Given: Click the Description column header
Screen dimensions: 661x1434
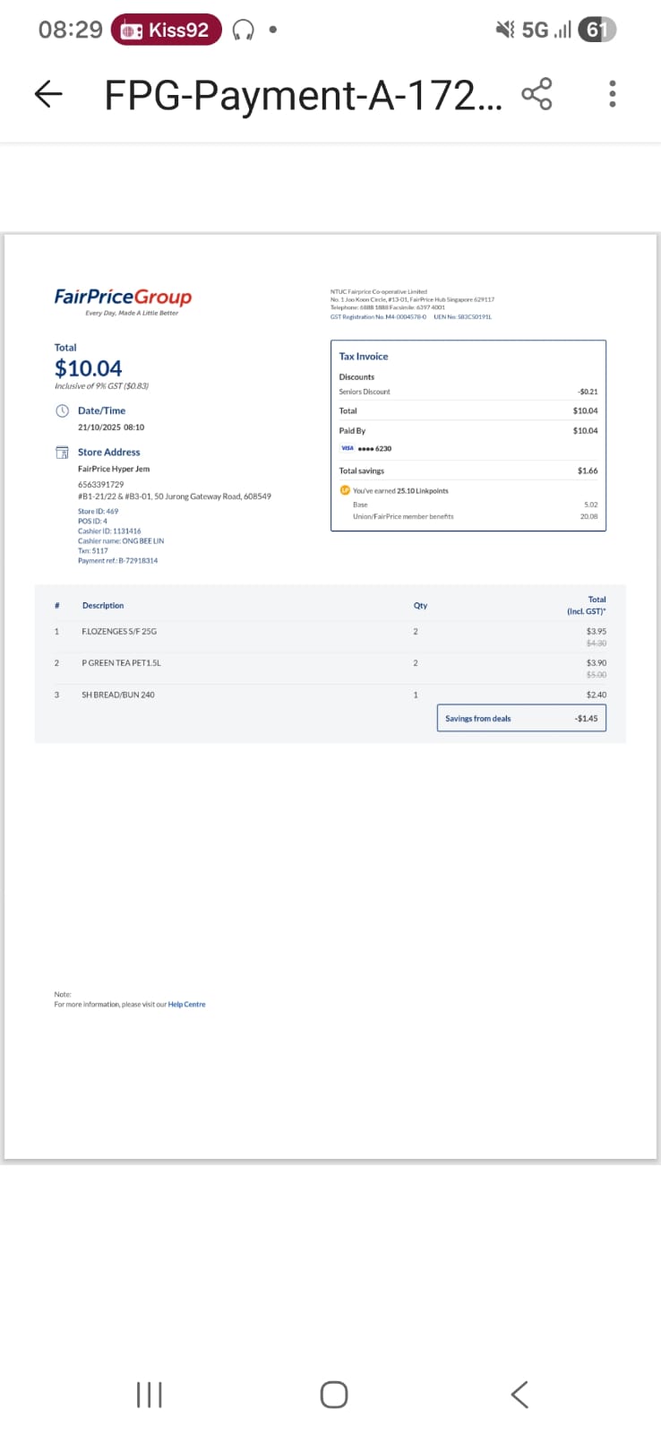Looking at the screenshot, I should (103, 606).
